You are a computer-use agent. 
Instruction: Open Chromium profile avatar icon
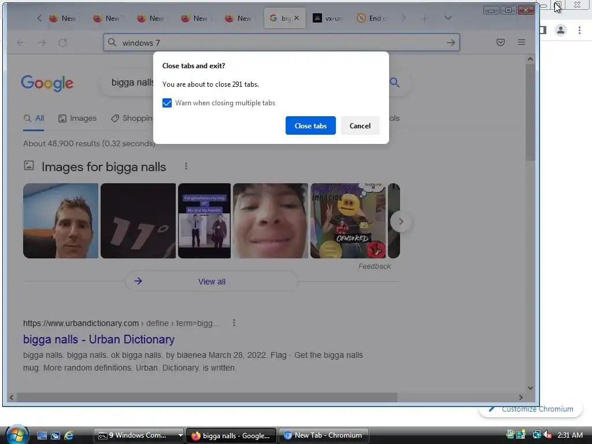(x=561, y=30)
